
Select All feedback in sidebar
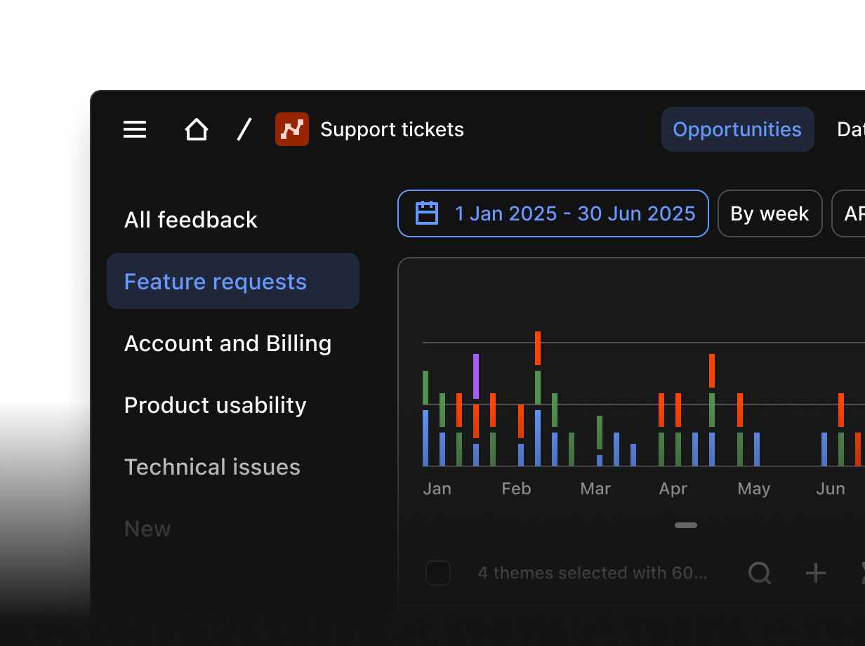[190, 220]
